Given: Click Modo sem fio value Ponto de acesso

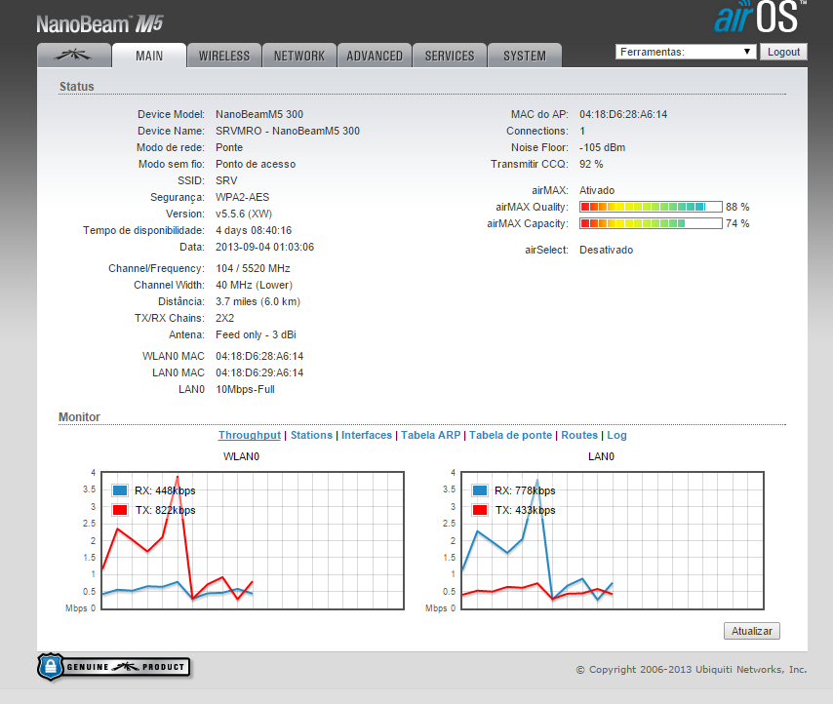Looking at the screenshot, I should 256,164.
